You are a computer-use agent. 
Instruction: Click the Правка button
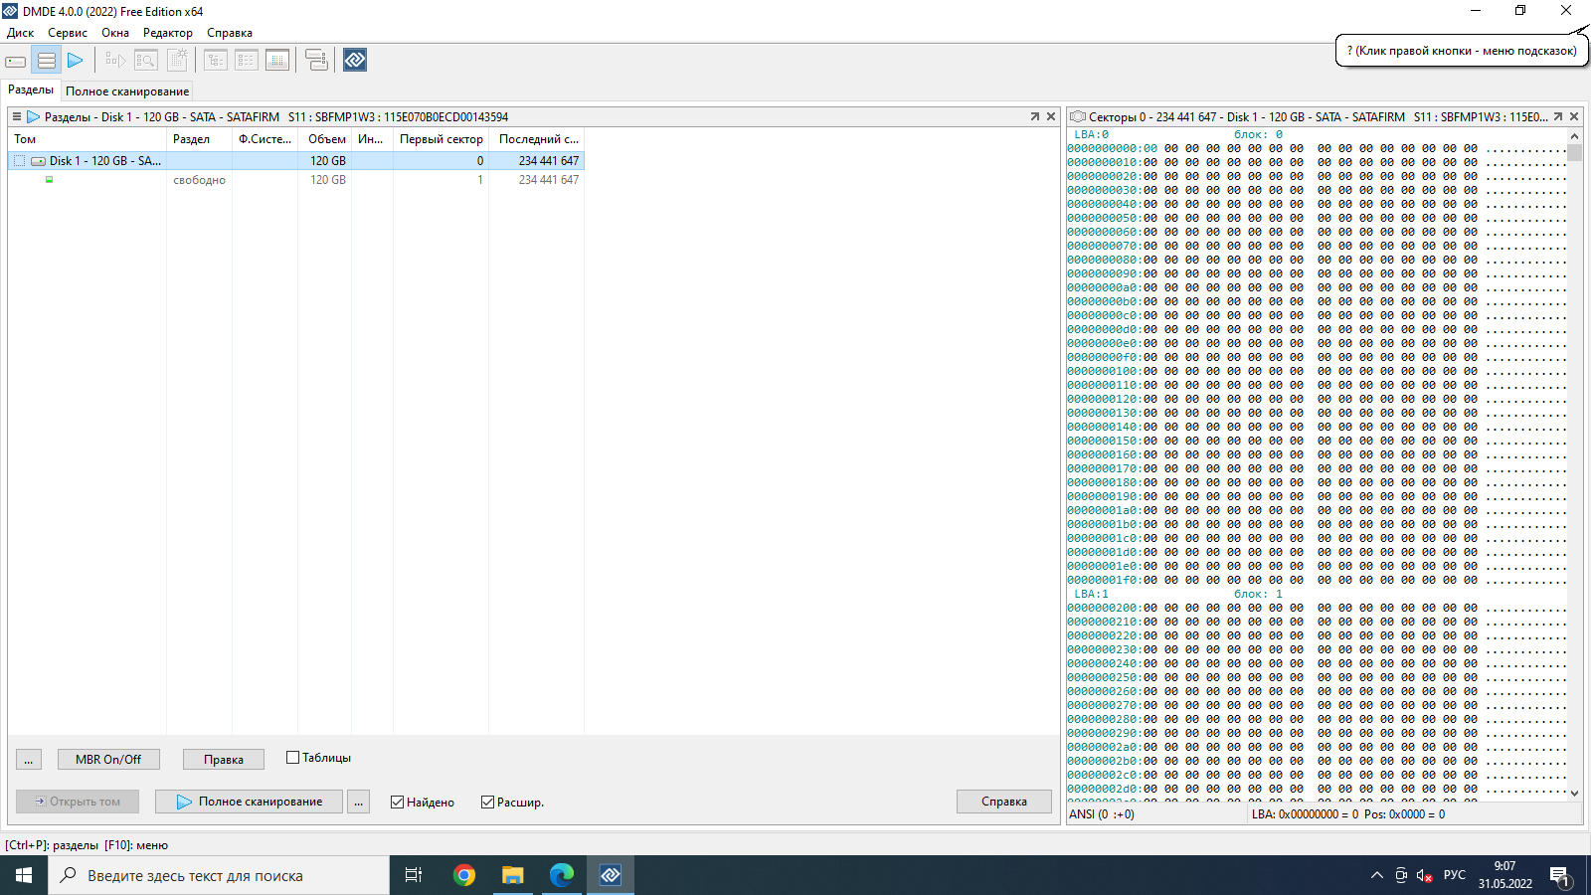click(x=224, y=760)
